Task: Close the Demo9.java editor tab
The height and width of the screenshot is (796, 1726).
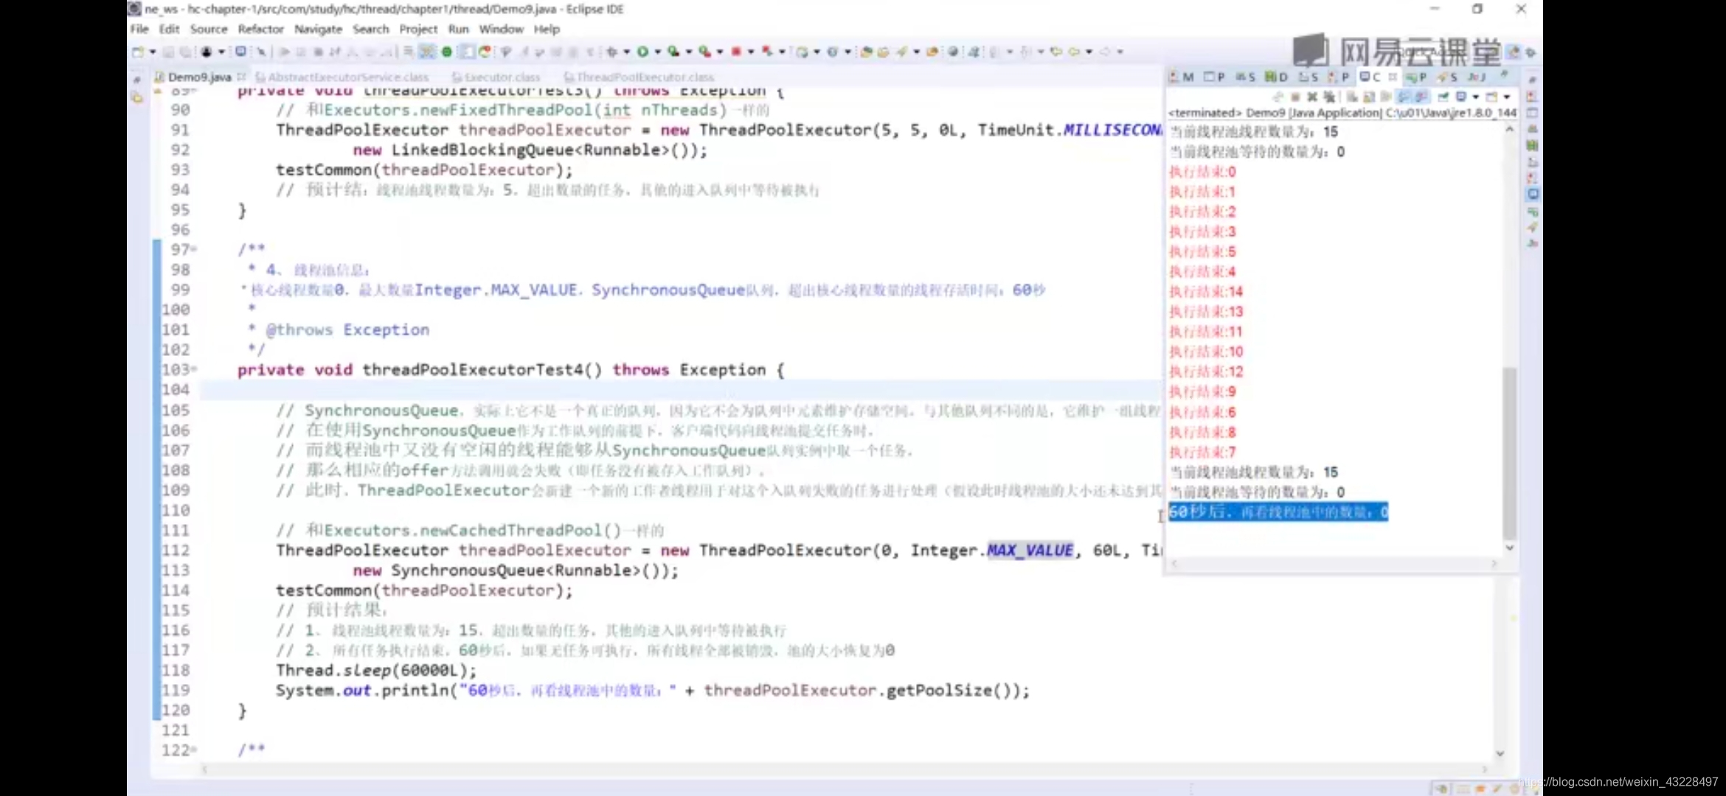Action: (x=241, y=76)
